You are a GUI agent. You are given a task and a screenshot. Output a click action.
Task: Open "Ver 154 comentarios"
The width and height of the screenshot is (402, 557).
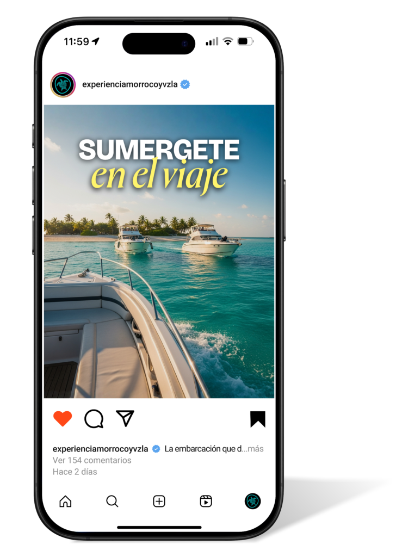pos(92,460)
